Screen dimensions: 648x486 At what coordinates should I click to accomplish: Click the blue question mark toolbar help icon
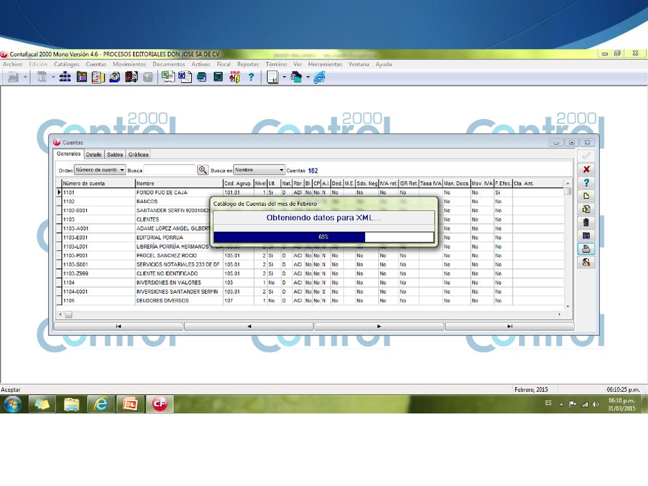click(x=251, y=77)
